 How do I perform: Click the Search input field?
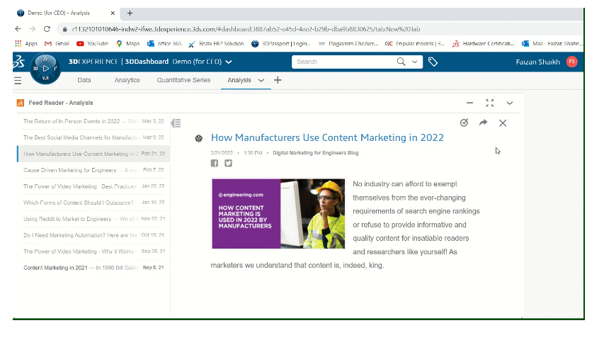point(343,62)
